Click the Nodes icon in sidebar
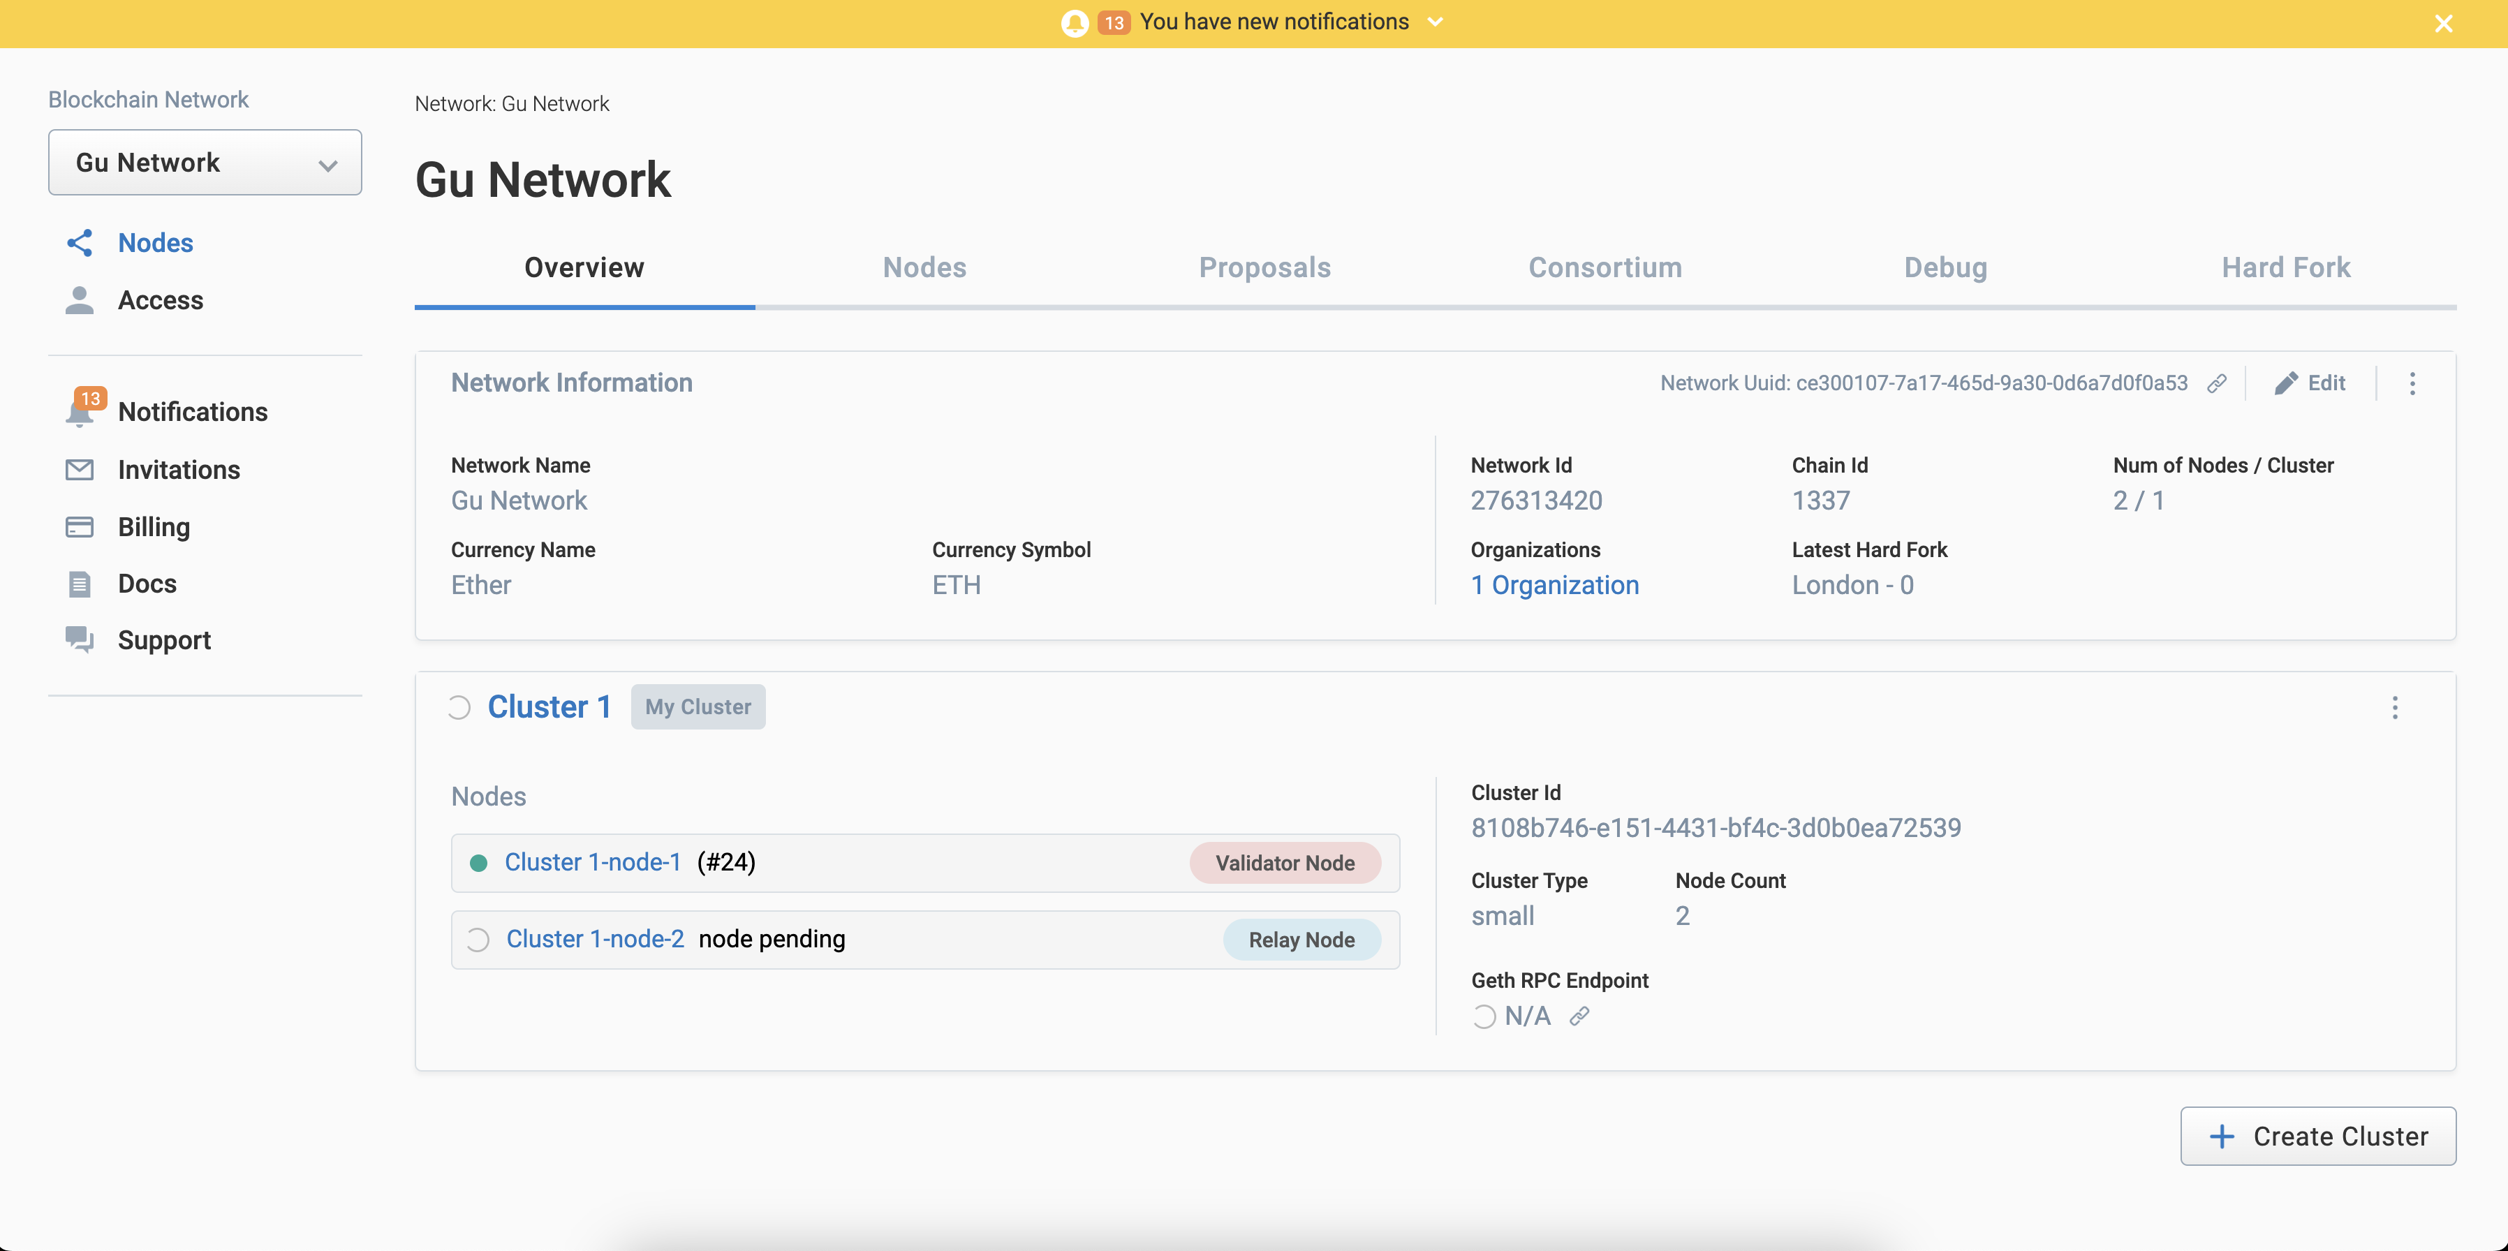The width and height of the screenshot is (2508, 1251). click(80, 243)
